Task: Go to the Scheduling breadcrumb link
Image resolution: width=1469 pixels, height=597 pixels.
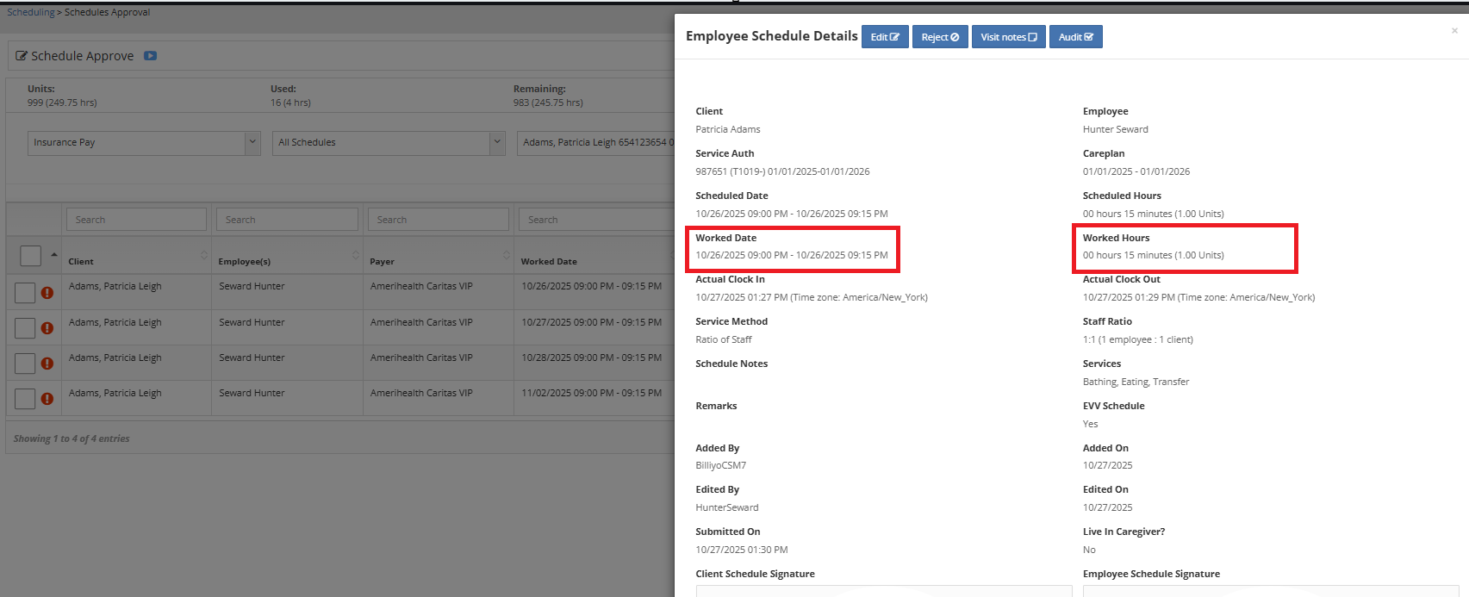Action: pos(30,12)
